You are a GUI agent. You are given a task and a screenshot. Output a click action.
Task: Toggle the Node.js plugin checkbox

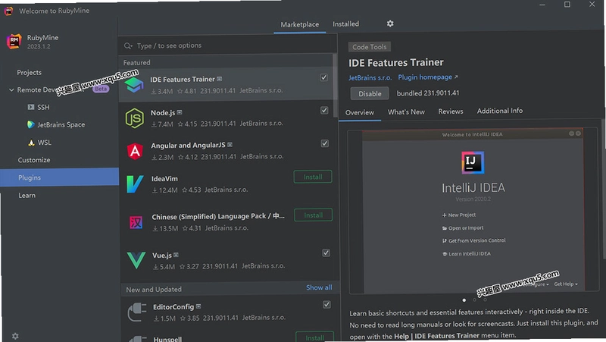tap(324, 110)
